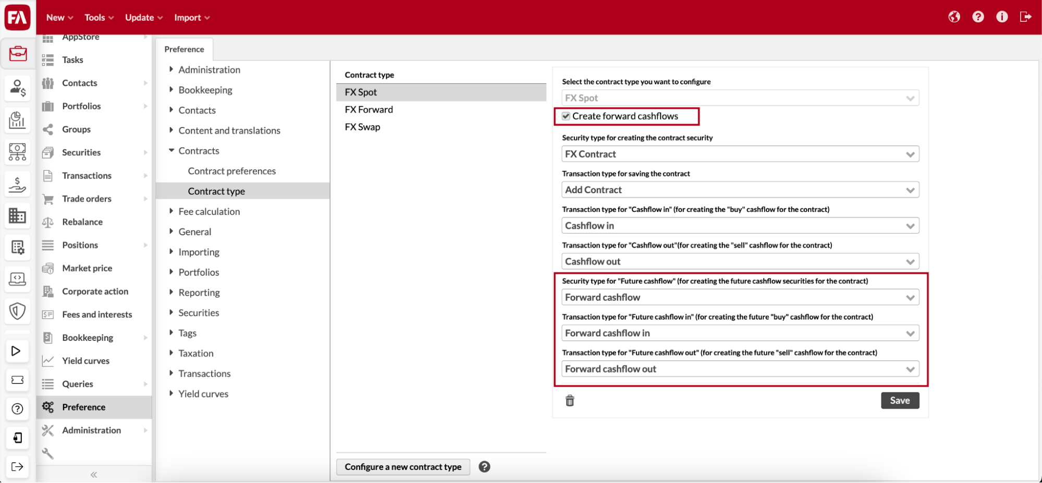Viewport: 1042px width, 483px height.
Task: Open Market price in the sidebar
Action: (x=94, y=268)
